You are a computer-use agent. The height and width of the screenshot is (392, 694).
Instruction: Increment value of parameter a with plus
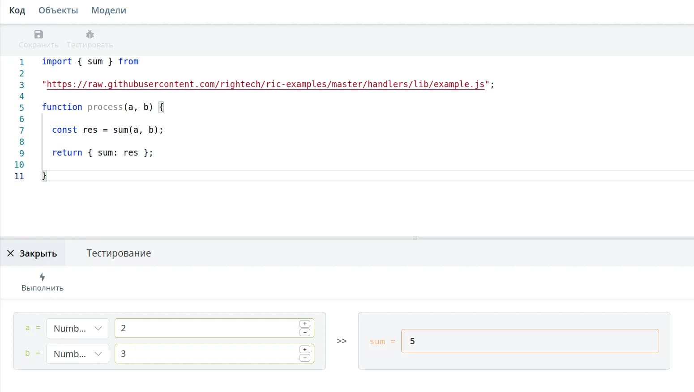click(305, 324)
